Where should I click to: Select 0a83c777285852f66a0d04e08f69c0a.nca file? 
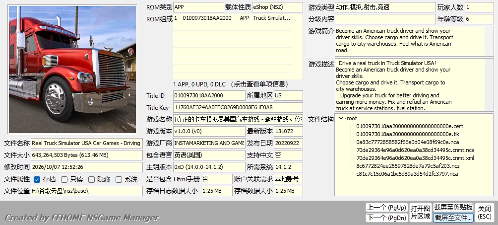tap(408, 142)
